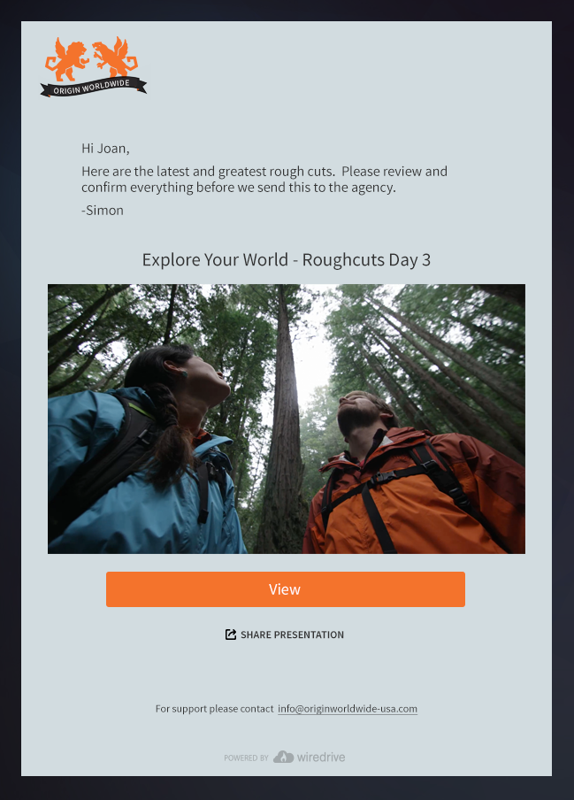Click the latest and greatest rough cuts message

264,179
